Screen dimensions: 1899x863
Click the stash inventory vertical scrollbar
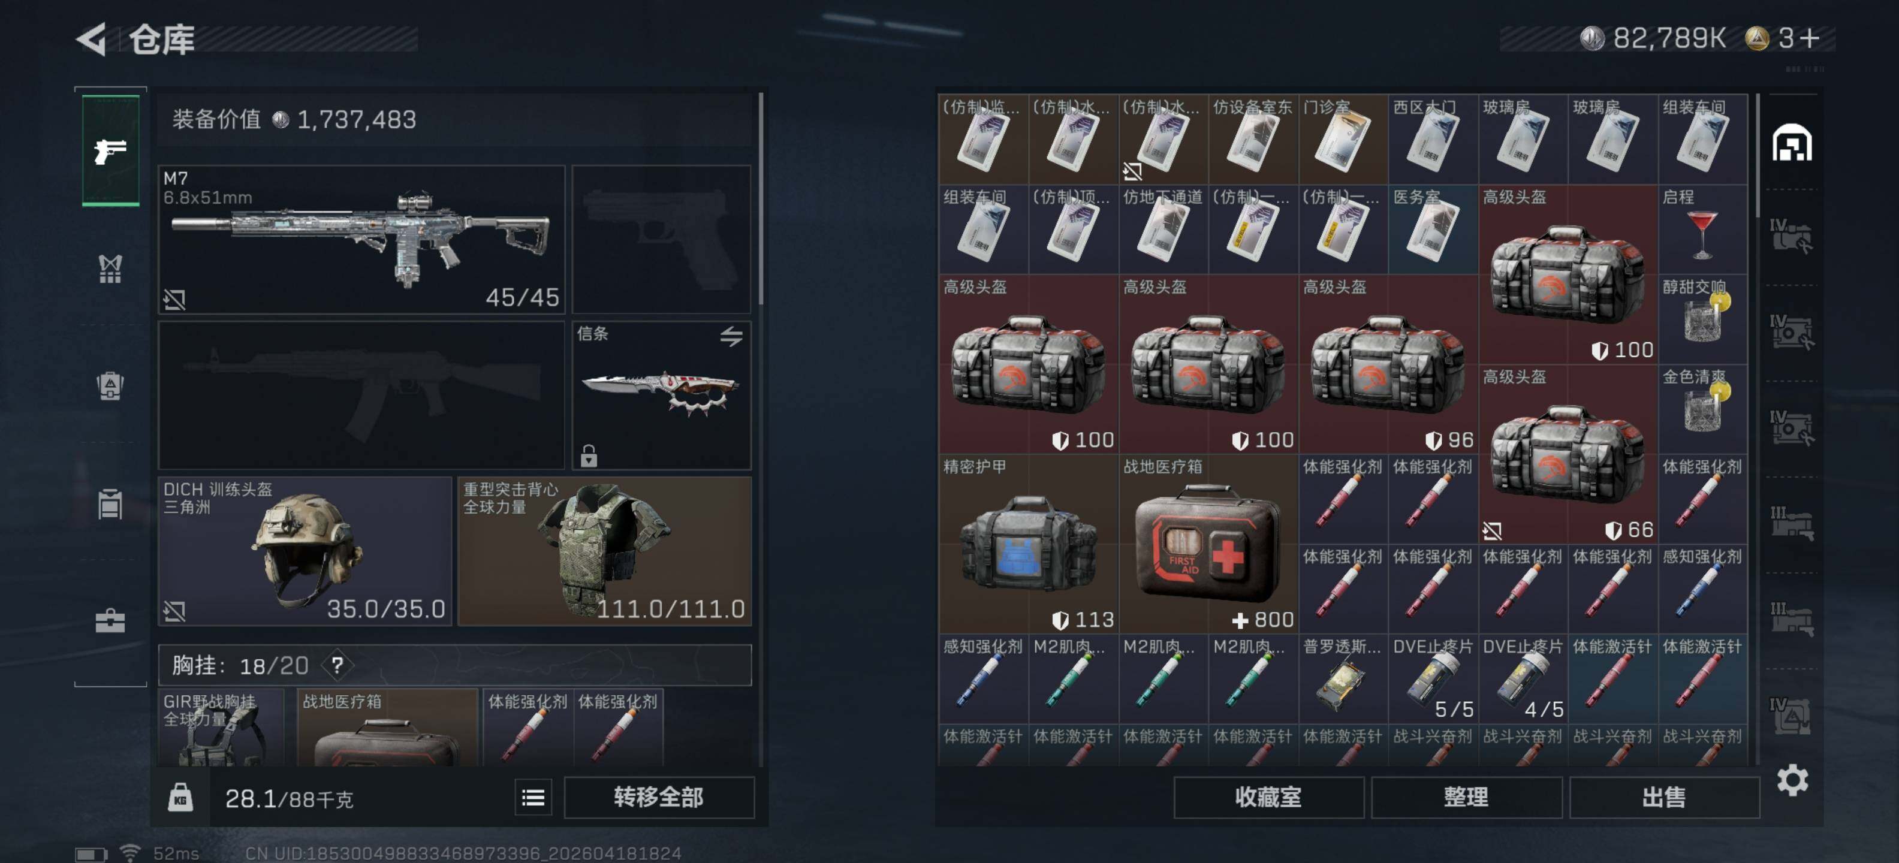(x=1758, y=155)
